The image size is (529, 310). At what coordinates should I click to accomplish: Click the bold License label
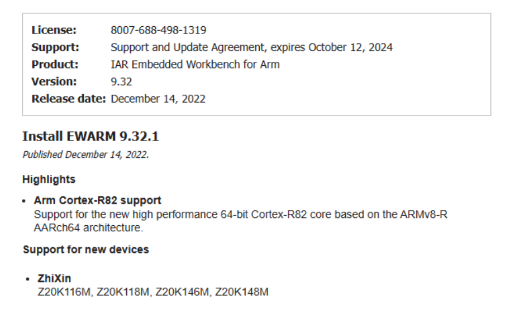coord(54,30)
